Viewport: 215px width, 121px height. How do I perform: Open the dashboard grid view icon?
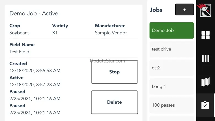tap(205, 35)
